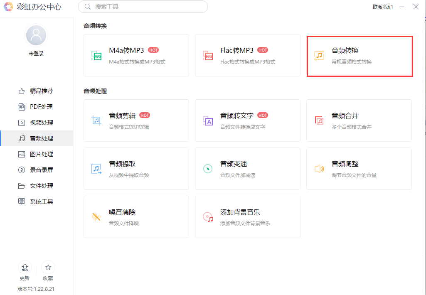Click the 音频转文字 icon
Image resolution: width=426 pixels, height=295 pixels.
pyautogui.click(x=208, y=120)
